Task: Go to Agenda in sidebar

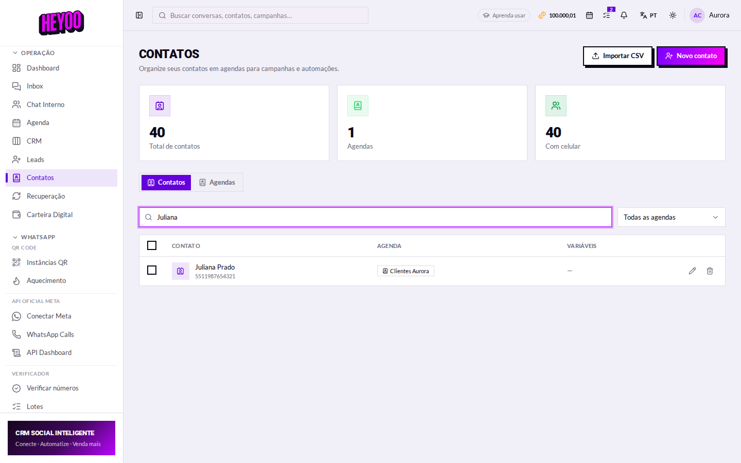Action: pyautogui.click(x=61, y=123)
